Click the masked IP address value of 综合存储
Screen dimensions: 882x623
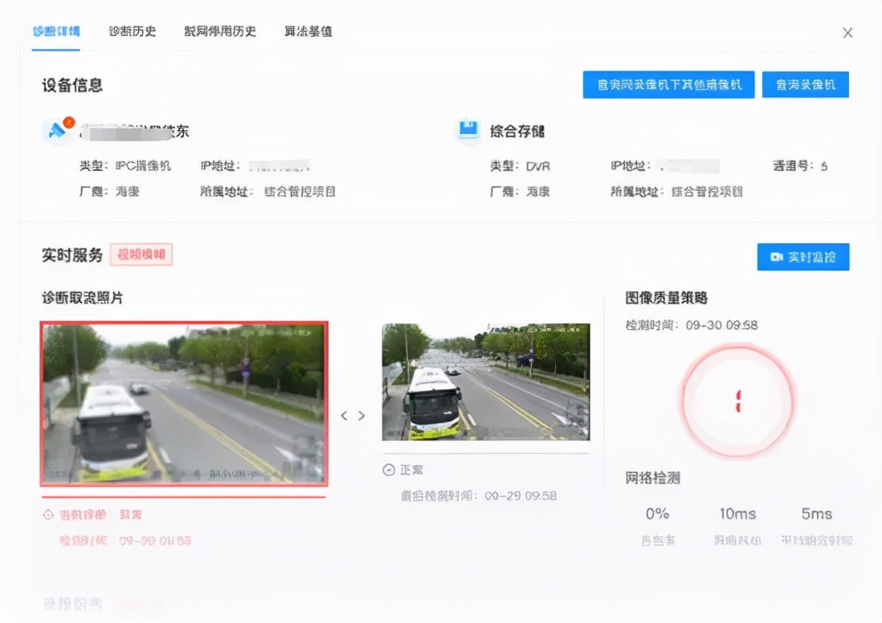(688, 166)
